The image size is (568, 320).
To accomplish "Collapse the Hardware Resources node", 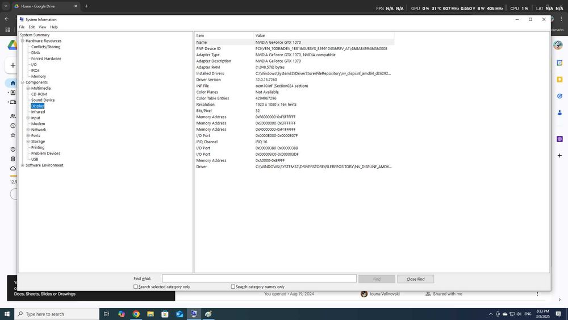I will 23,41.
